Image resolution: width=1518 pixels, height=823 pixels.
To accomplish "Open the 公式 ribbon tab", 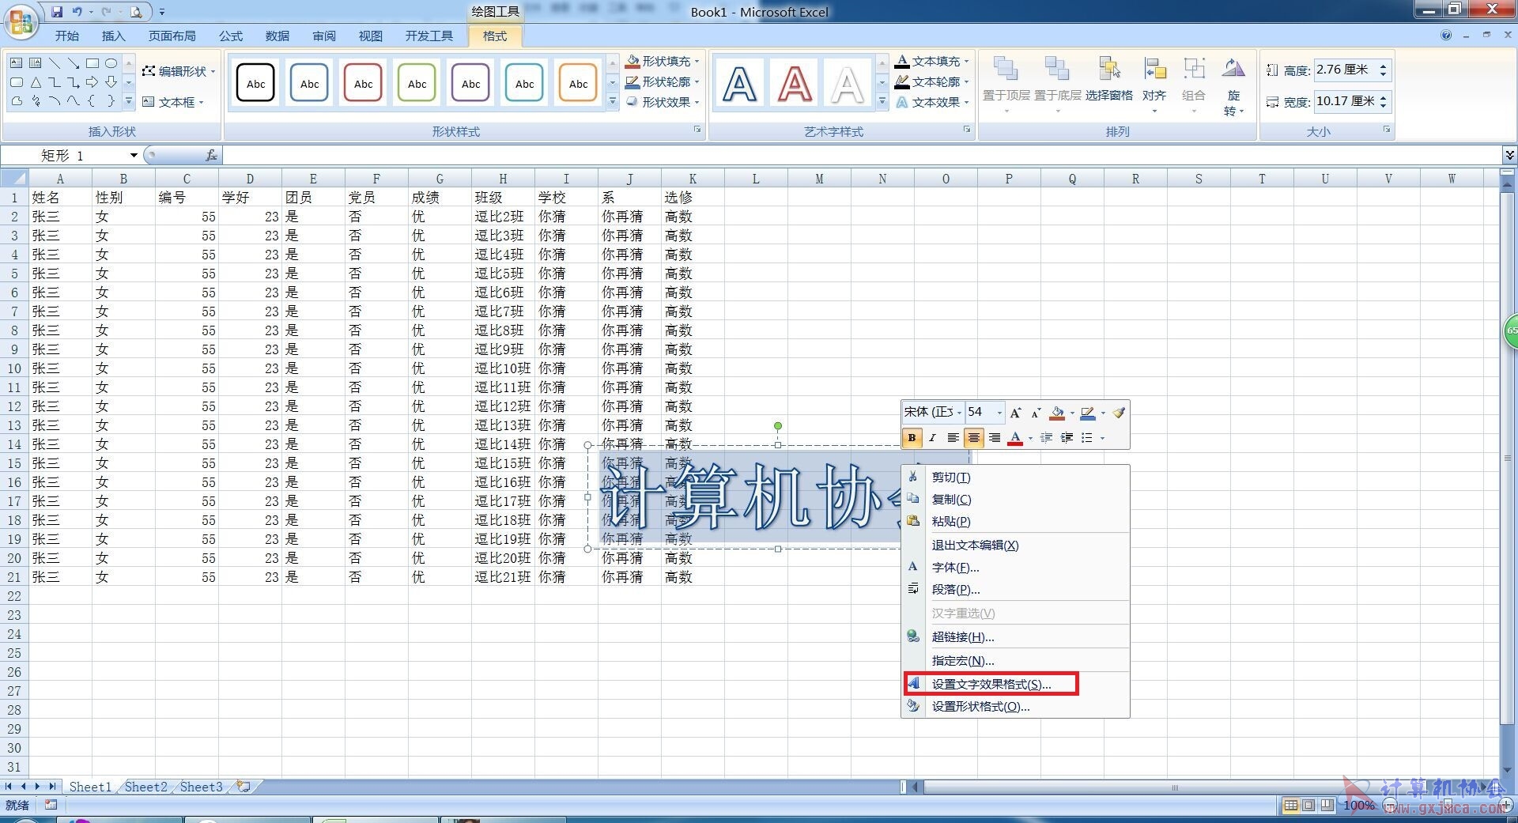I will (x=231, y=36).
